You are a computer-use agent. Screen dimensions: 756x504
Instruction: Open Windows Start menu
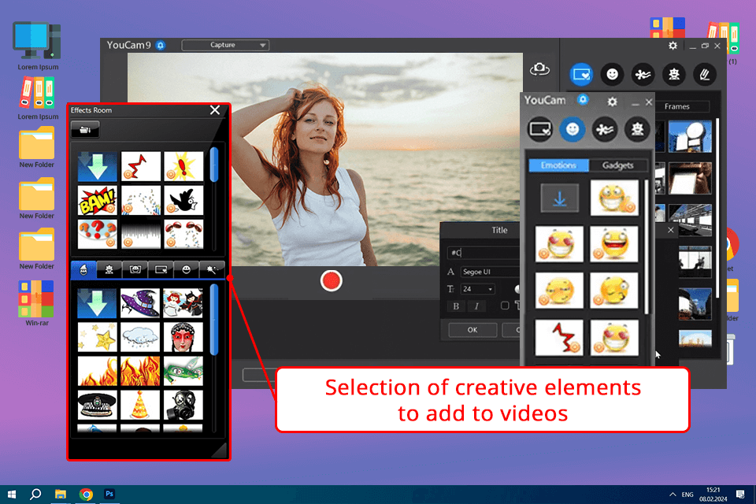pos(12,495)
